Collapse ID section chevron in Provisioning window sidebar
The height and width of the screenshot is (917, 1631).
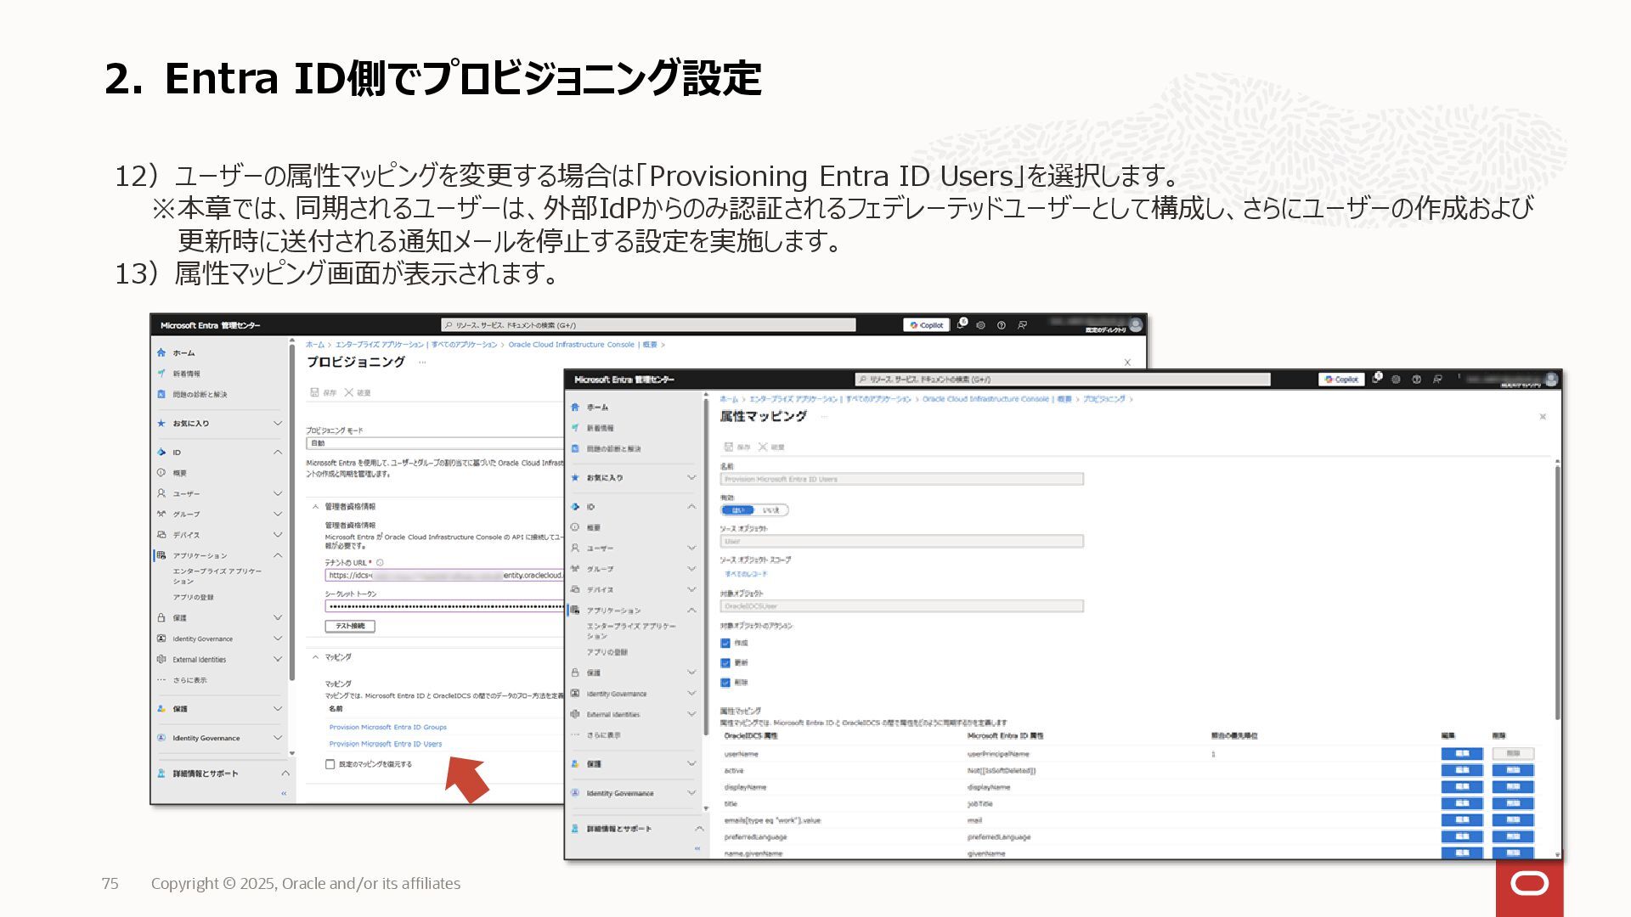(277, 452)
